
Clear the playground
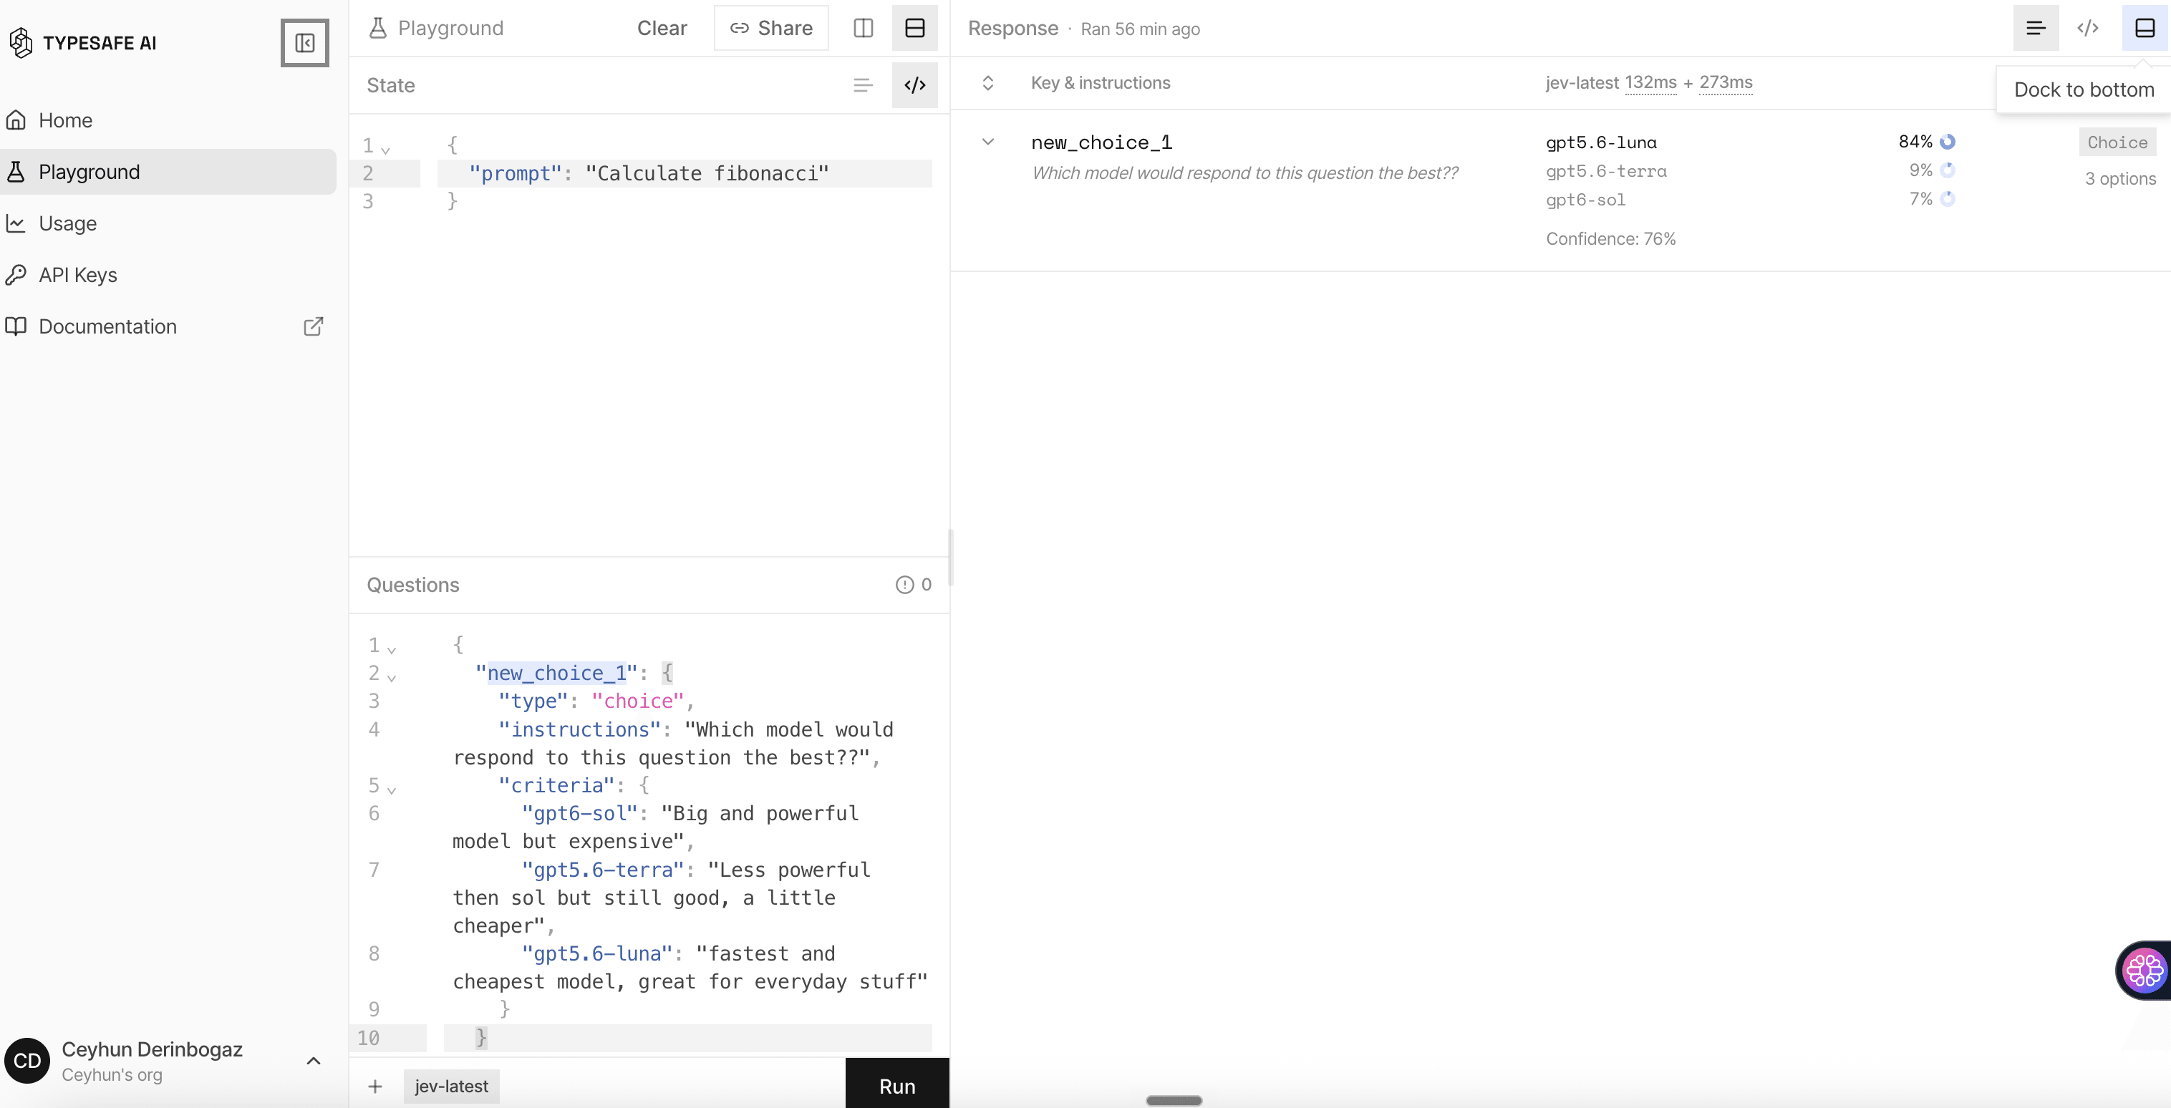[x=662, y=28]
